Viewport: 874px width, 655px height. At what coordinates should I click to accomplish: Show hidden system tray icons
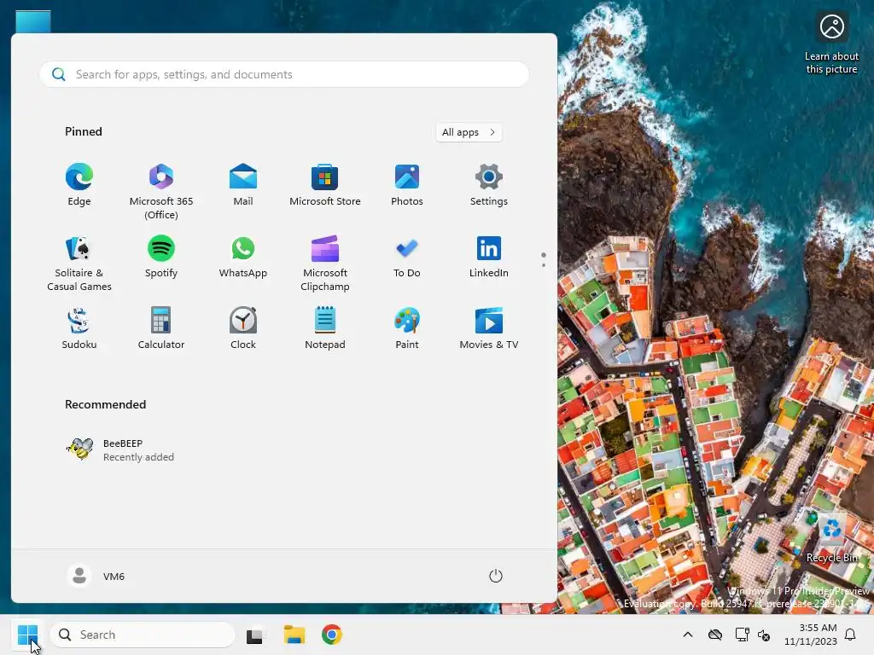pos(688,635)
